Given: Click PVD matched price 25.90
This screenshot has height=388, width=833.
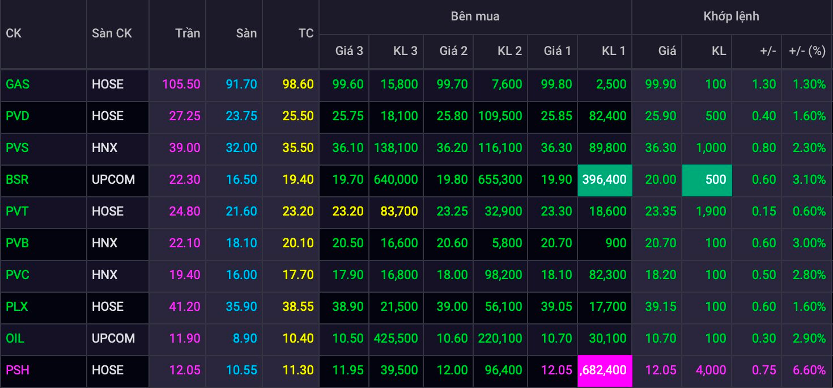Looking at the screenshot, I should [661, 116].
